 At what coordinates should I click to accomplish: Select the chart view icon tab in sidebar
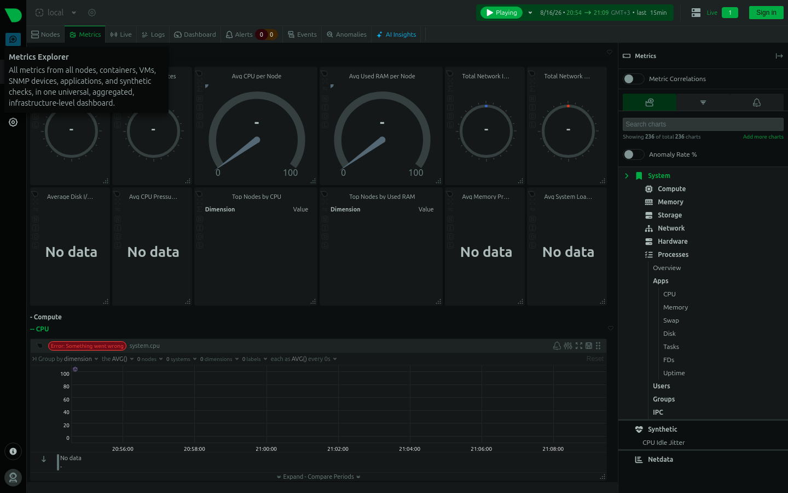click(650, 102)
